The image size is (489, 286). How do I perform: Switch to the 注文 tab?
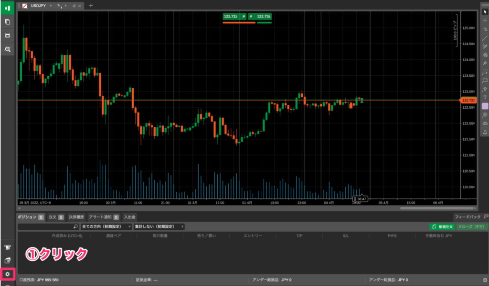pyautogui.click(x=56, y=217)
